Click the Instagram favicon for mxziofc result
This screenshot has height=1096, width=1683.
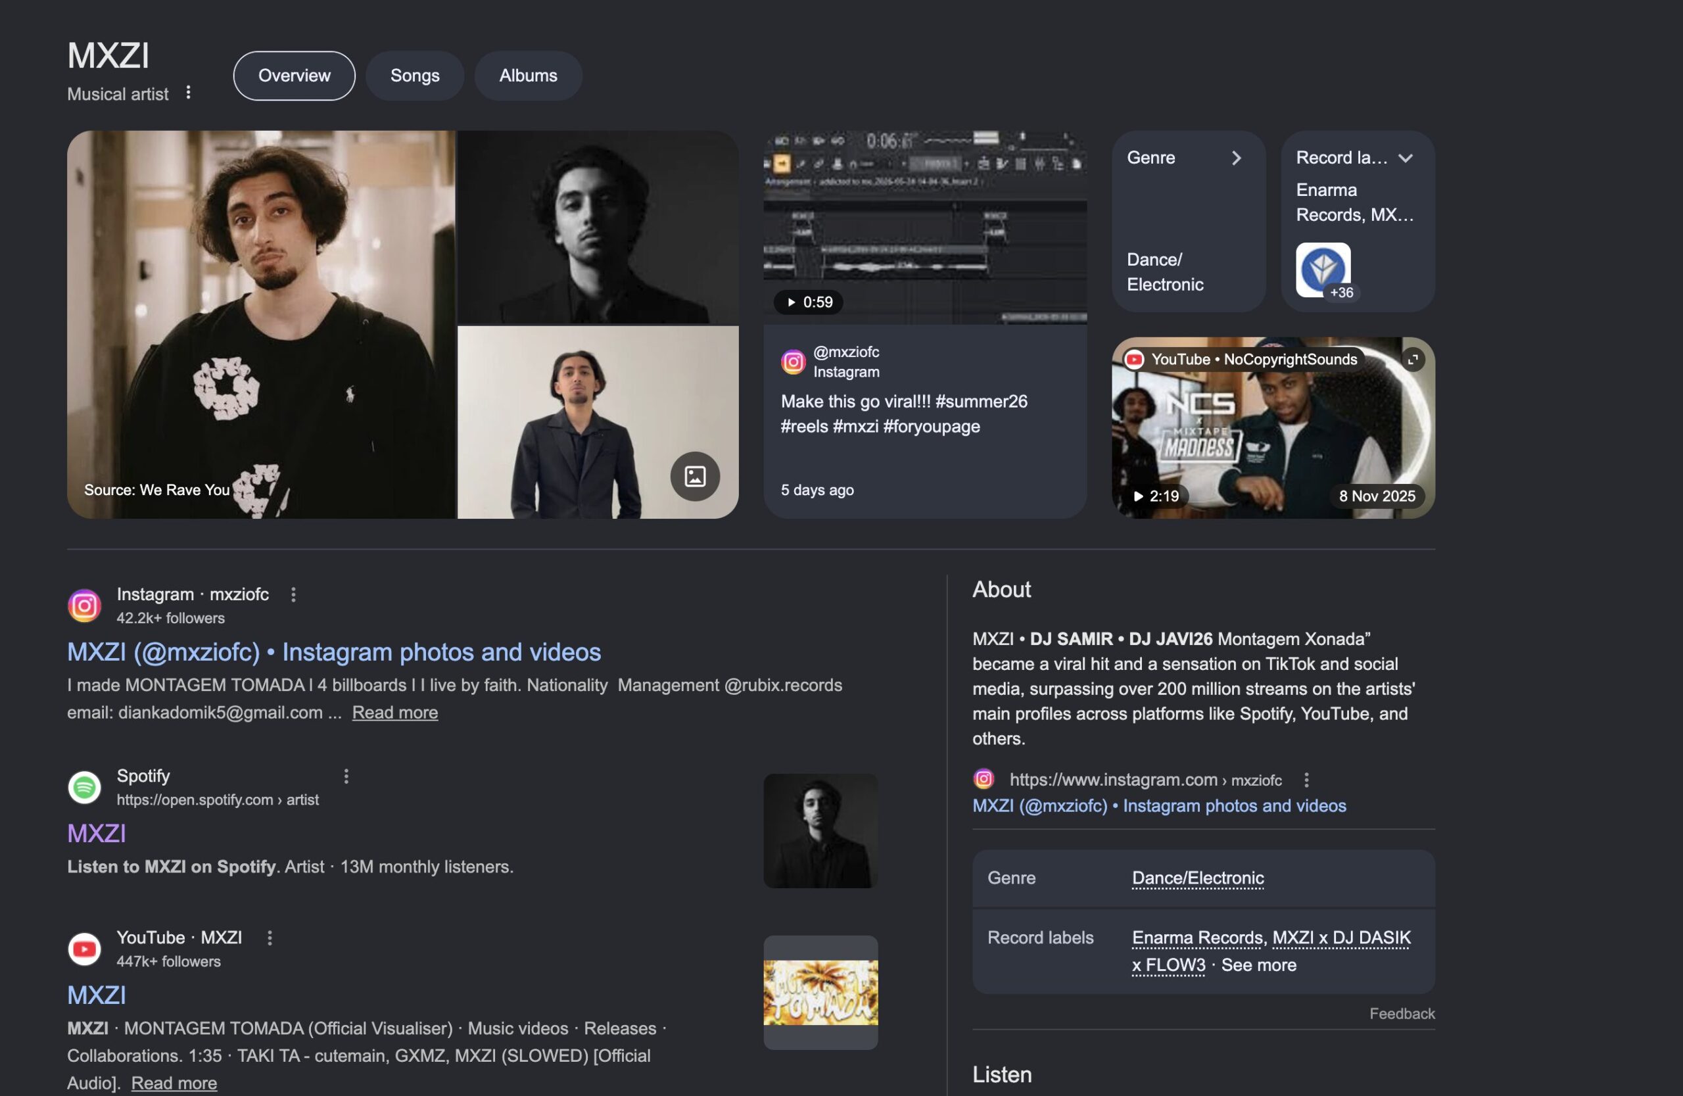tap(84, 606)
